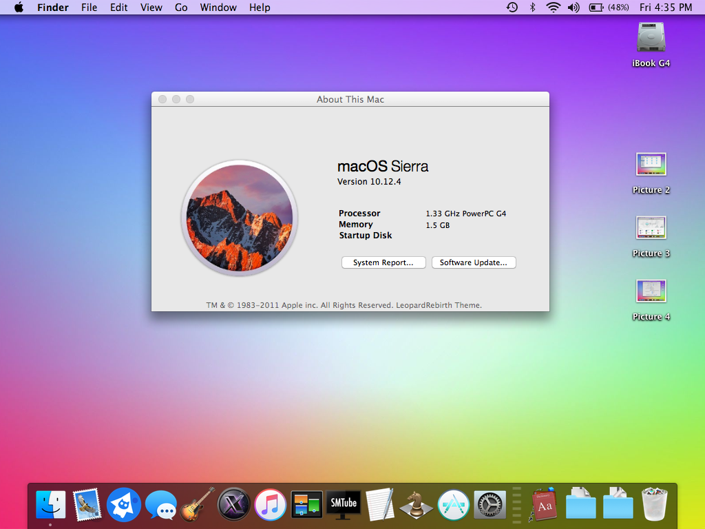Click the battery percentage (48%) text
The width and height of the screenshot is (705, 529).
(x=618, y=8)
